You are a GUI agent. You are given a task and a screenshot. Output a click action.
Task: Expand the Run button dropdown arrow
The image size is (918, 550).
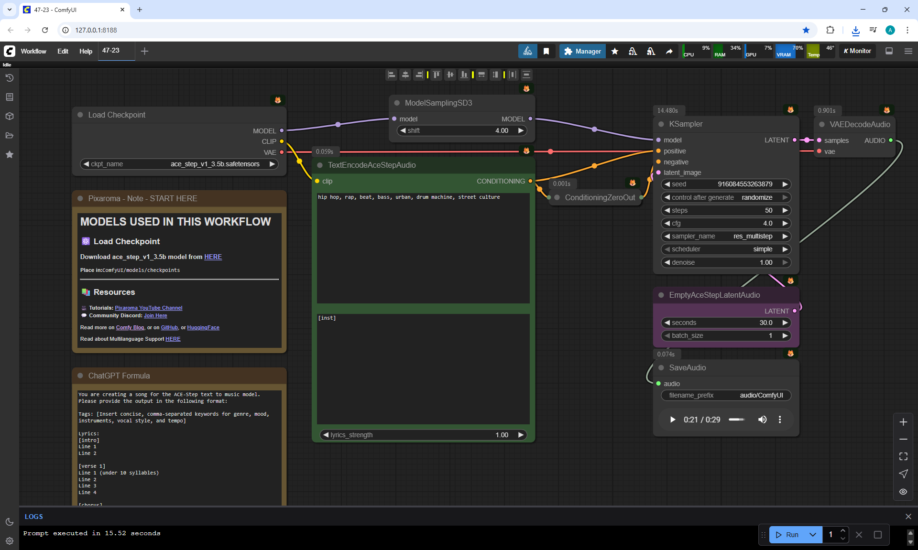tap(812, 535)
